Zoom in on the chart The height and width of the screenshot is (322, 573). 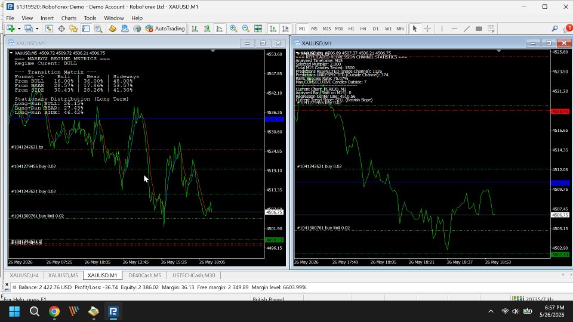point(233,29)
